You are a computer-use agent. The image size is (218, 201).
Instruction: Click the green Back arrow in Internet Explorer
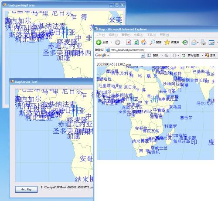coord(99,42)
